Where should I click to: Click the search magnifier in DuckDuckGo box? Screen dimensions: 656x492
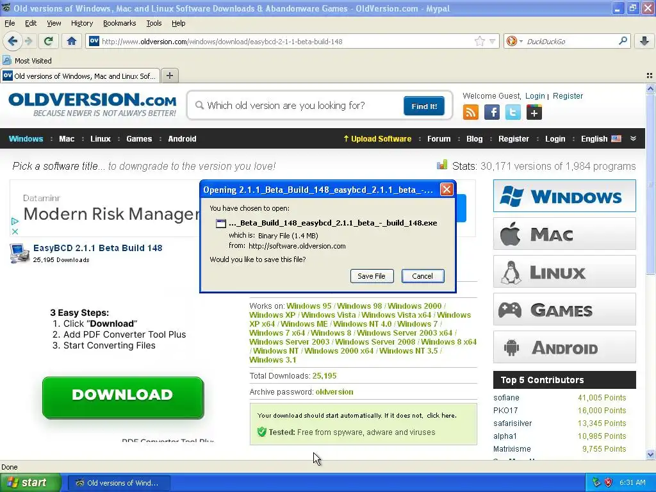coord(623,41)
